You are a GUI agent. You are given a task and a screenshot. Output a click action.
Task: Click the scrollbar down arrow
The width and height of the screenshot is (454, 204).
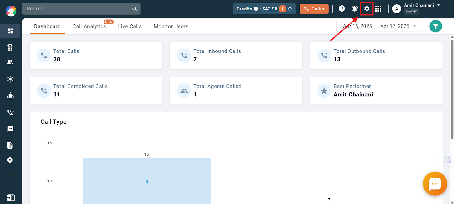pyautogui.click(x=452, y=202)
